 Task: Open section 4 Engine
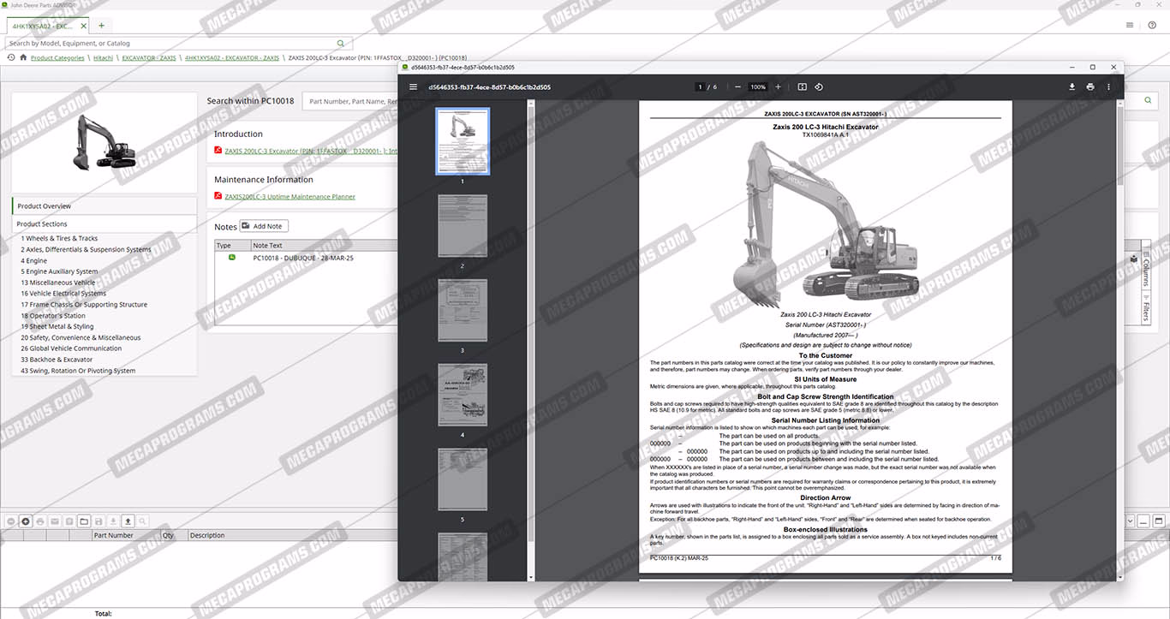(x=34, y=260)
